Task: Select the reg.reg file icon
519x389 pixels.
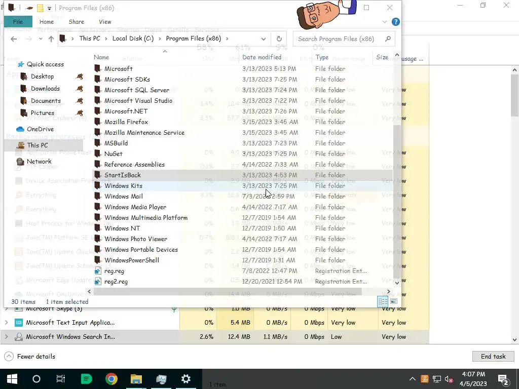Action: pos(98,271)
